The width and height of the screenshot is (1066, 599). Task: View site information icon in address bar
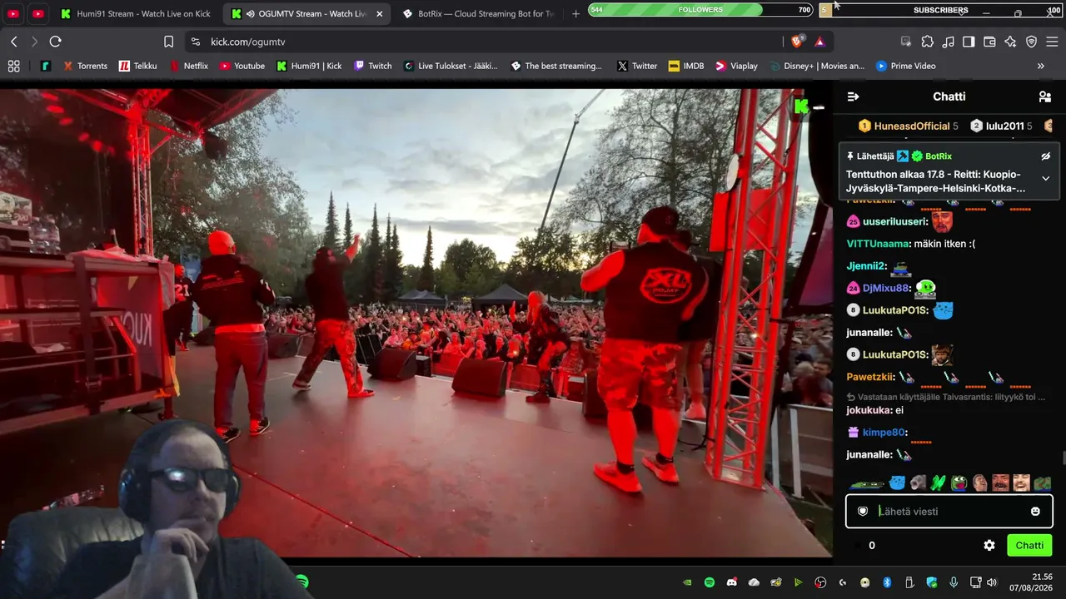tap(196, 42)
